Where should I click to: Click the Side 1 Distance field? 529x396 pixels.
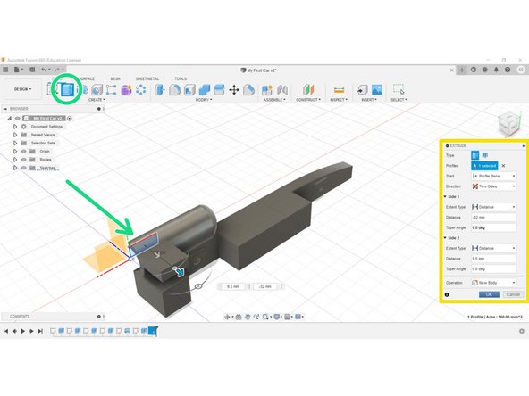tap(493, 218)
